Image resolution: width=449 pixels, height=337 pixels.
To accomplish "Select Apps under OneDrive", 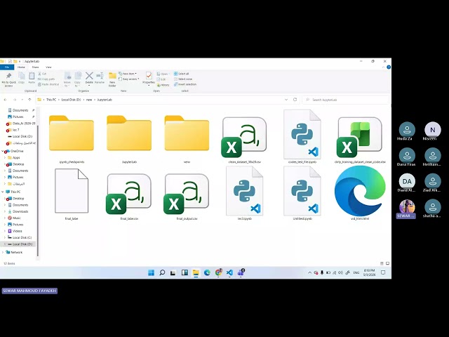I will click(x=16, y=157).
